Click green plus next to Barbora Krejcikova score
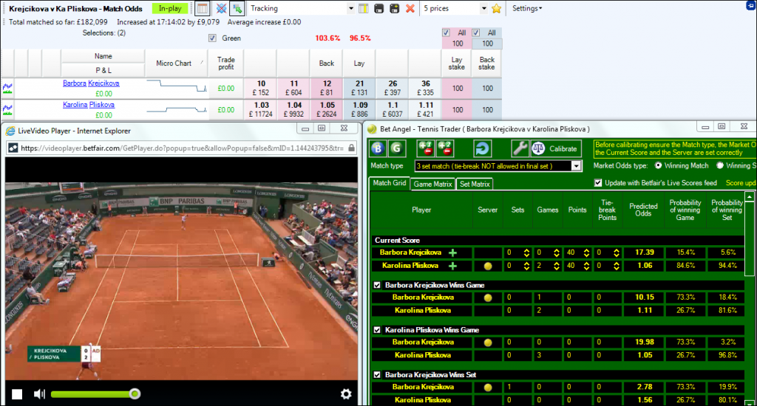This screenshot has width=757, height=406. click(453, 252)
